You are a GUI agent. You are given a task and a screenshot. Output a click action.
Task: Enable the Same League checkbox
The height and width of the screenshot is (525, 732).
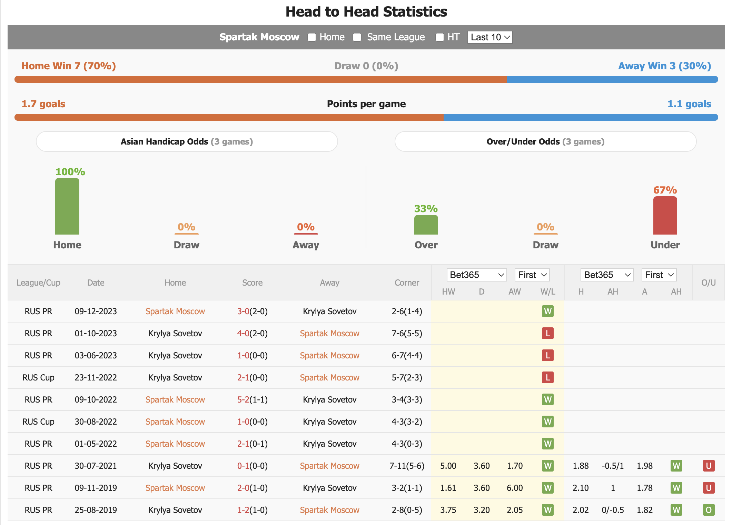[357, 37]
